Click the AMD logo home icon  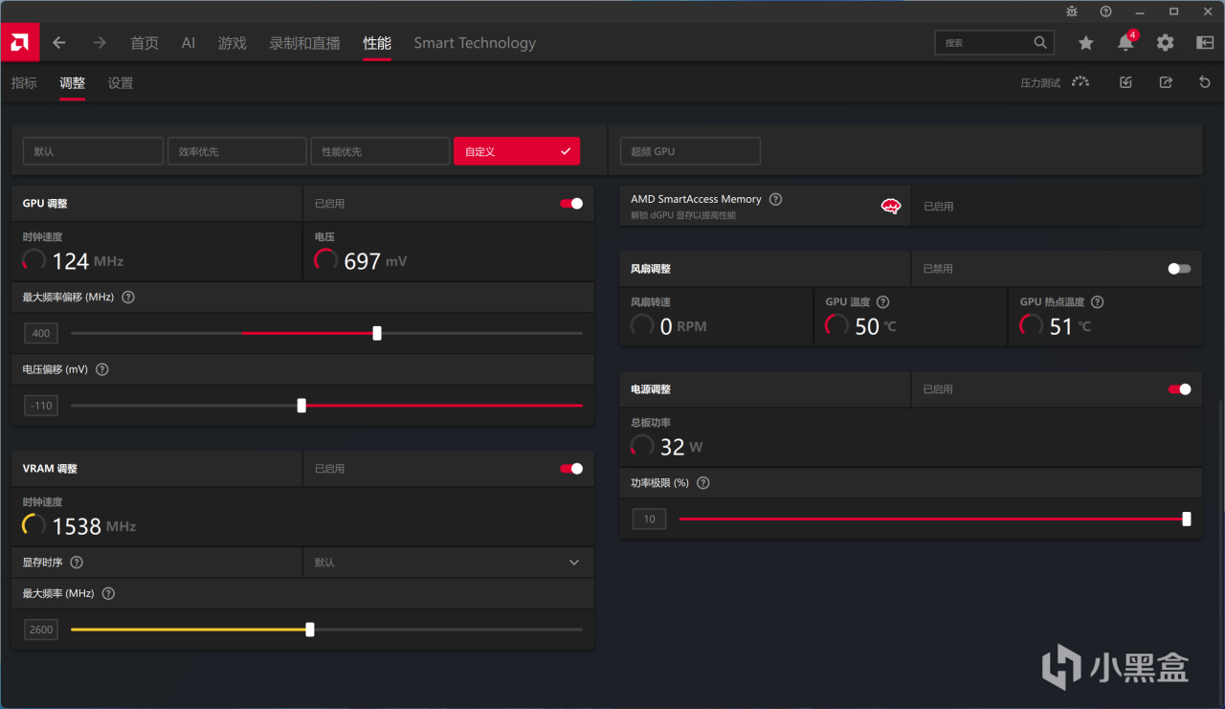point(19,43)
